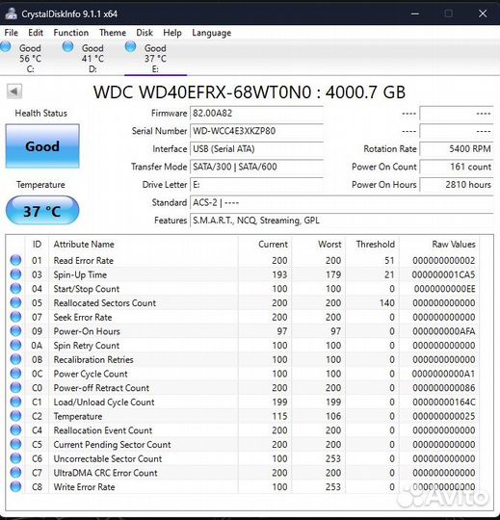The image size is (500, 520).
Task: Click the status dot for UltraDMA CRC Error Count
Action: pyautogui.click(x=15, y=473)
